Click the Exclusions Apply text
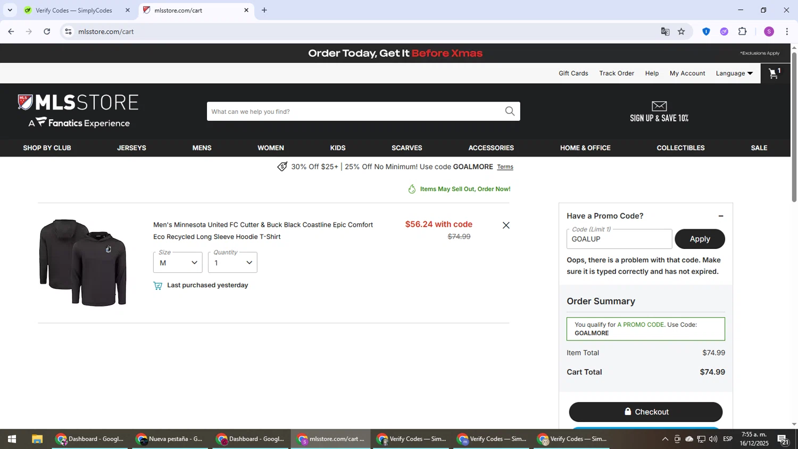The height and width of the screenshot is (449, 798). click(x=760, y=53)
